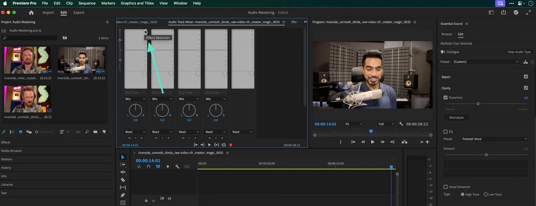The image size is (536, 206).
Task: Select the Razor tool in the timeline toolbar
Action: pyautogui.click(x=123, y=180)
